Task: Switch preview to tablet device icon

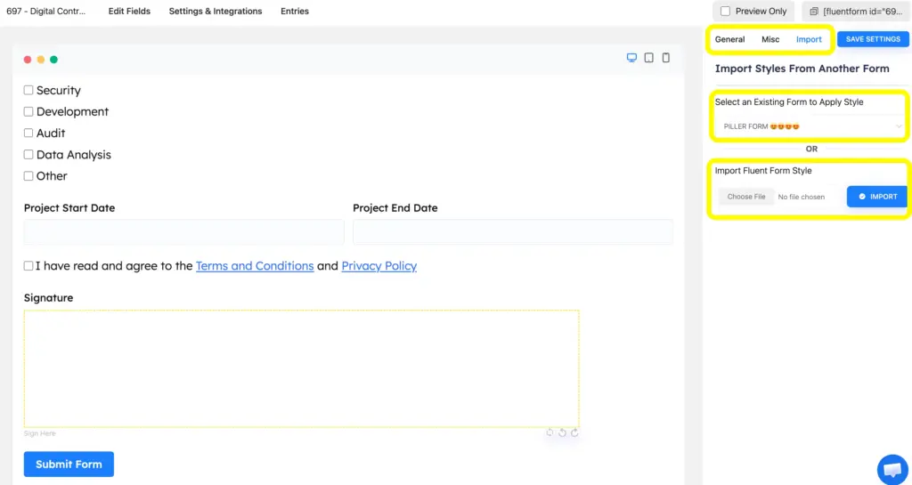Action: tap(648, 58)
